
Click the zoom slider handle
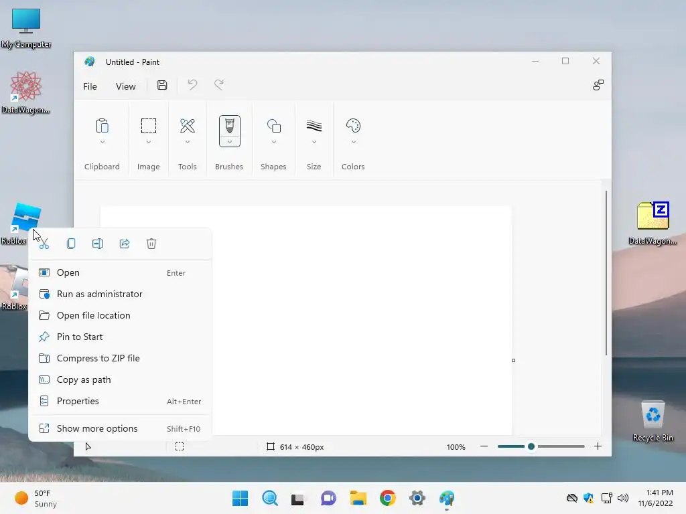click(531, 446)
